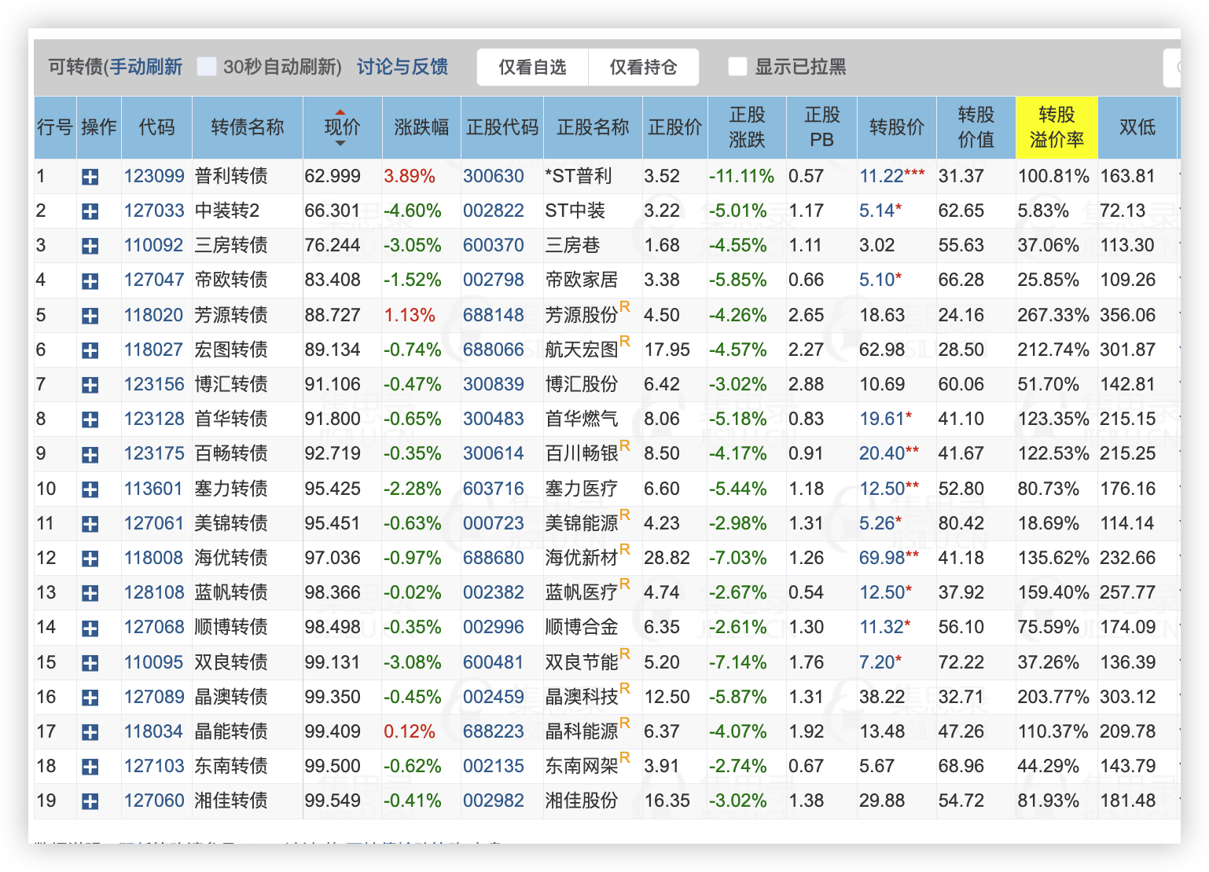This screenshot has height=872, width=1209.
Task: Click the plus icon for 博汇转债
Action: [x=90, y=386]
